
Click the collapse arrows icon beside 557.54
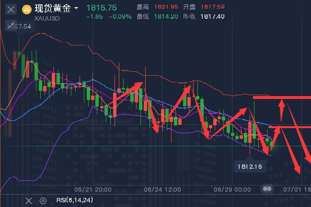[x=10, y=26]
